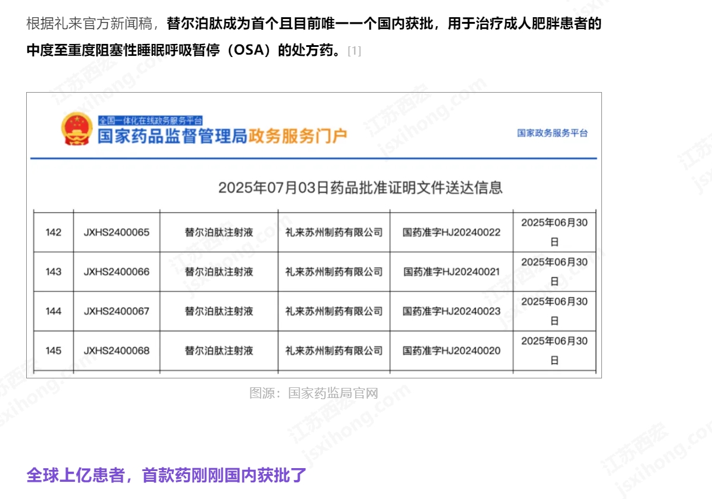Image resolution: width=712 pixels, height=499 pixels.
Task: Select row number 144
Action: pyautogui.click(x=53, y=311)
